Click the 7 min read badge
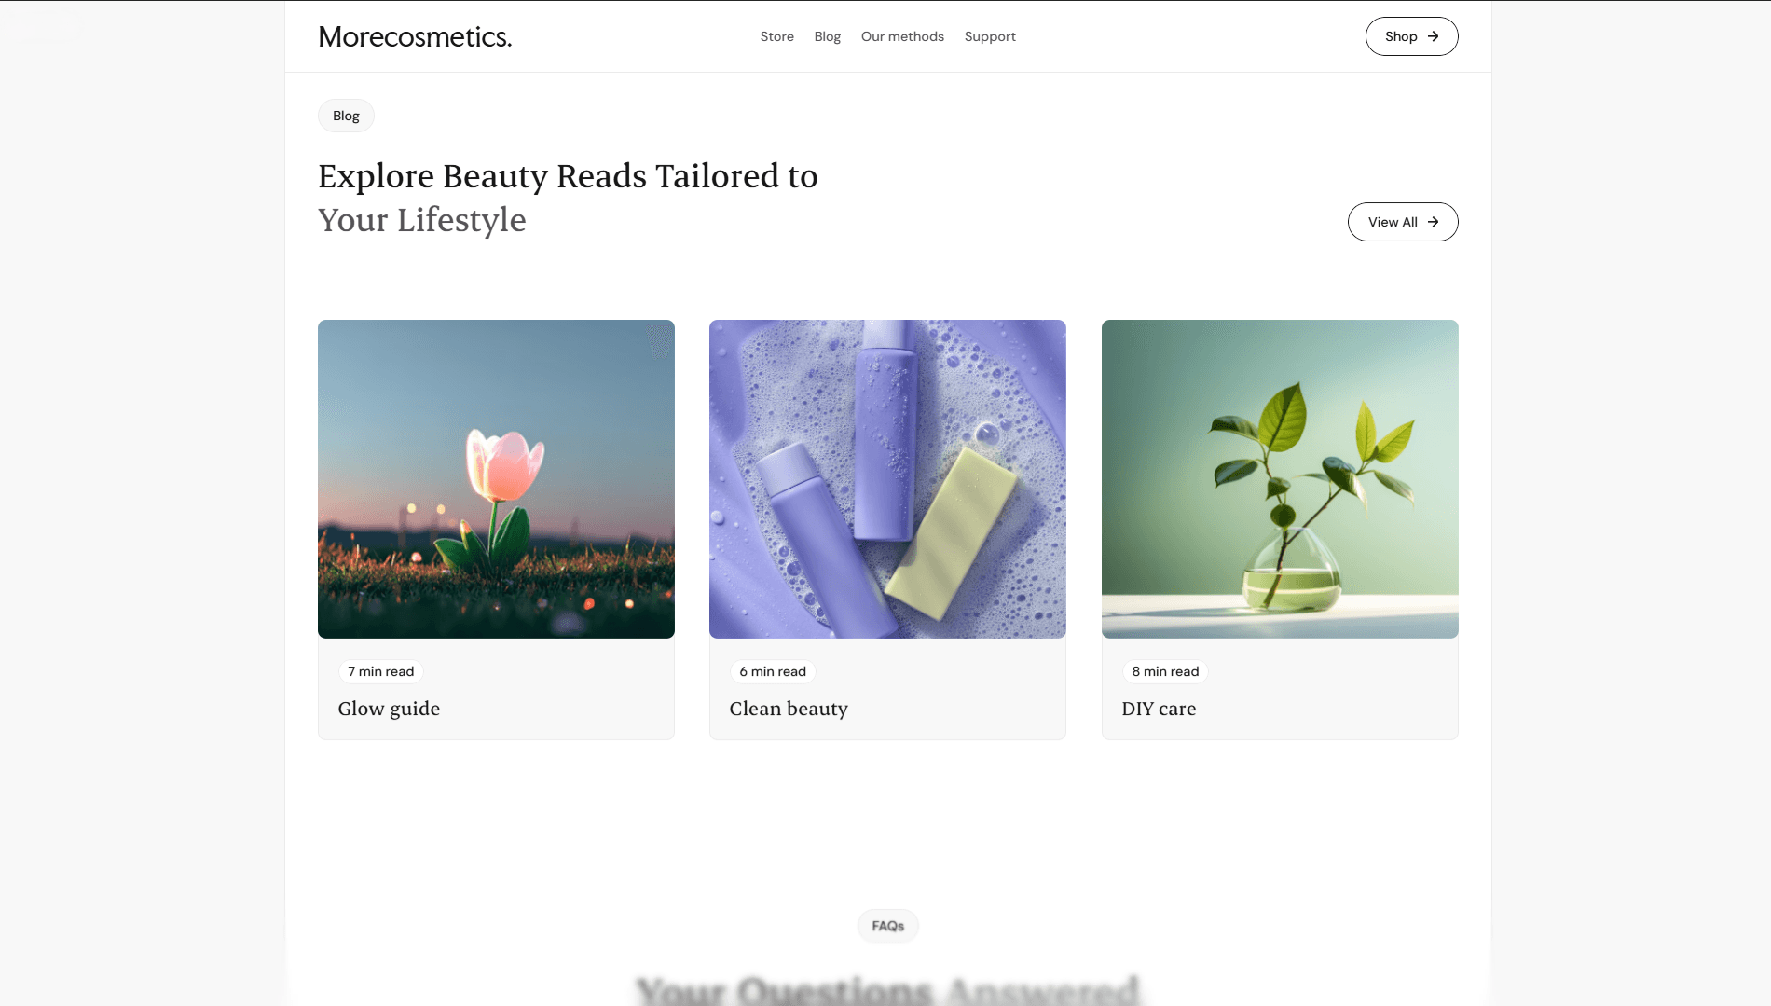This screenshot has width=1771, height=1006. tap(380, 671)
